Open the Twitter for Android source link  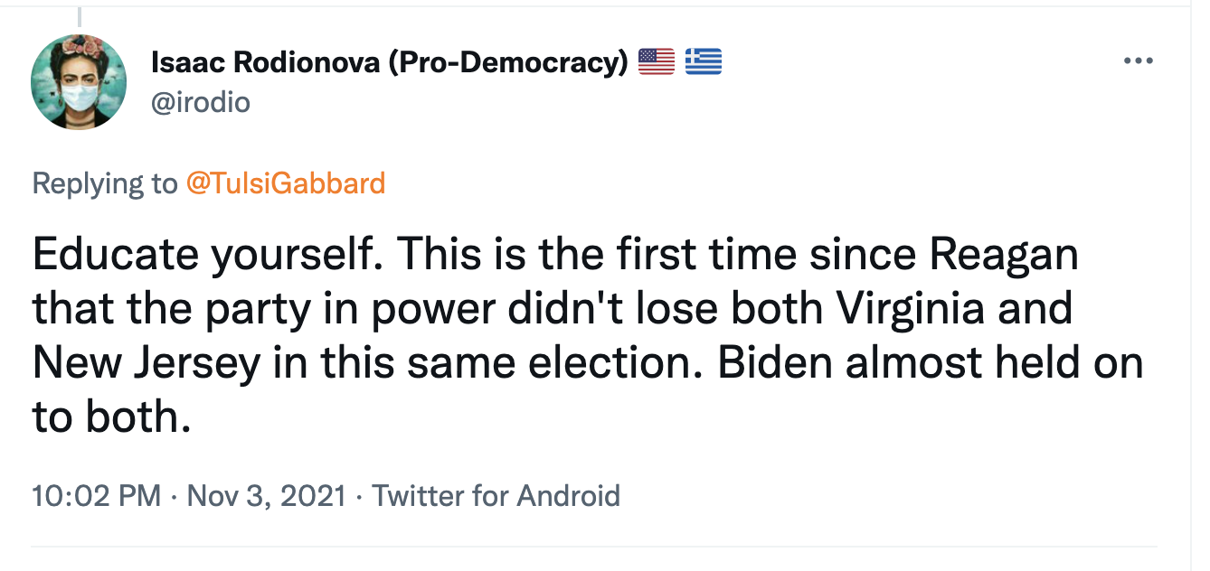pyautogui.click(x=496, y=496)
